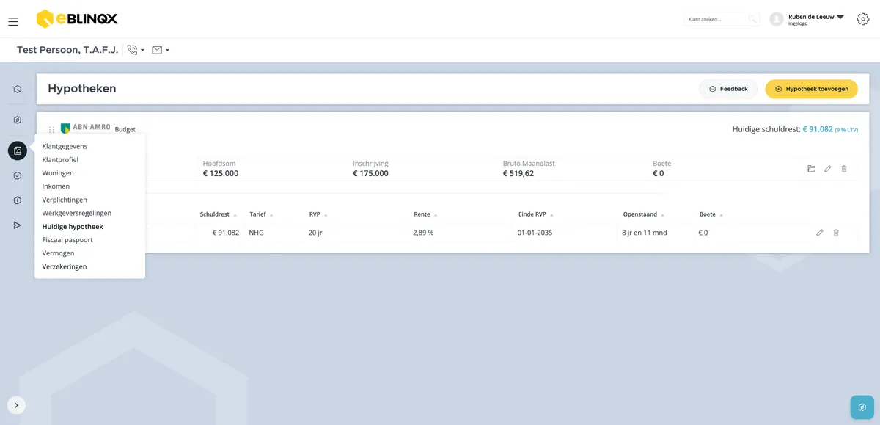
Task: Click the first hexagon icon in the sidebar
Action: coord(18,89)
